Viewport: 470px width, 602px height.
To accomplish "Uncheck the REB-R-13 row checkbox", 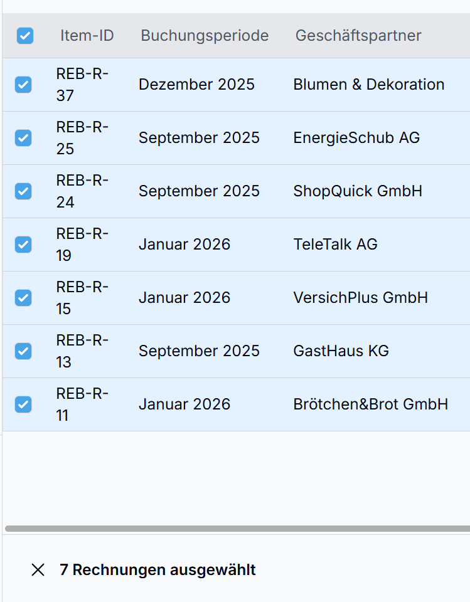I will (x=23, y=351).
